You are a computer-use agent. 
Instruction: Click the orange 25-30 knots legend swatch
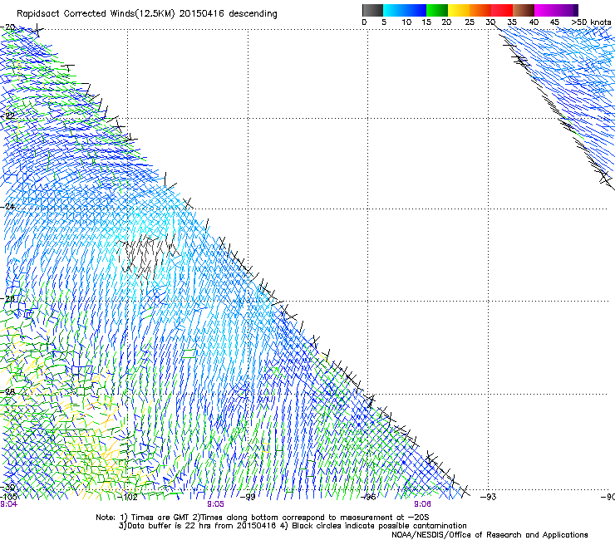pyautogui.click(x=480, y=10)
